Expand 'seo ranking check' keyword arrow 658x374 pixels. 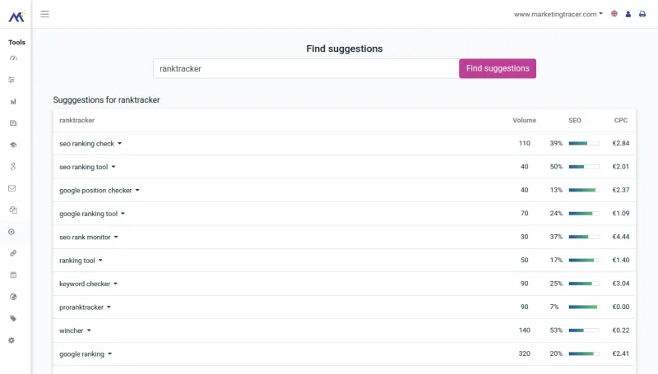[x=119, y=143]
